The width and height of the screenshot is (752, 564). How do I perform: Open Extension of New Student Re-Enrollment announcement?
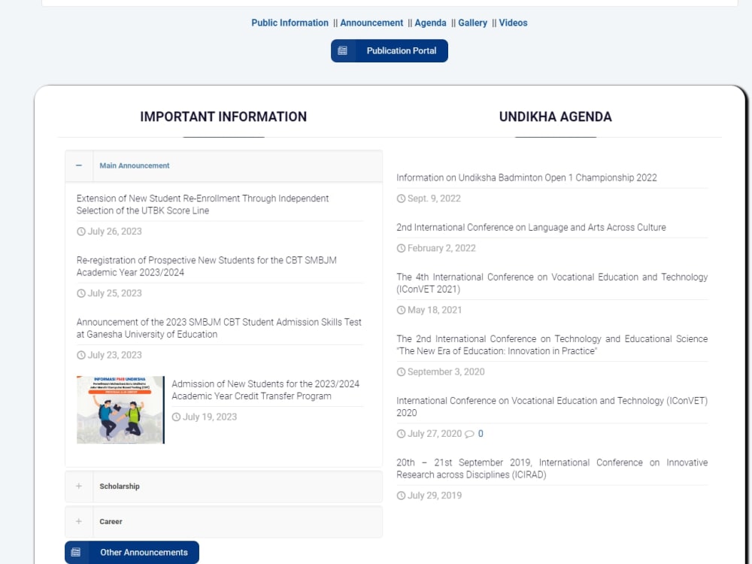tap(202, 205)
